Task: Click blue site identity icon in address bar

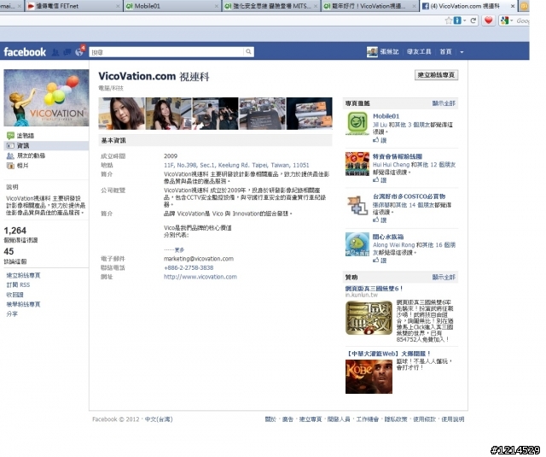Action: pyautogui.click(x=457, y=21)
